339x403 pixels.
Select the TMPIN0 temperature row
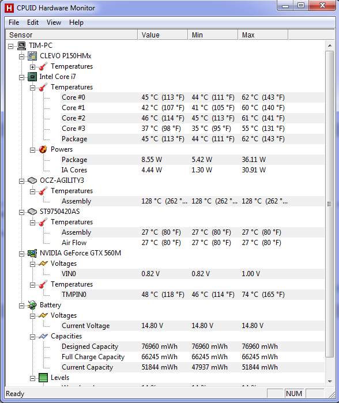pyautogui.click(x=193, y=295)
